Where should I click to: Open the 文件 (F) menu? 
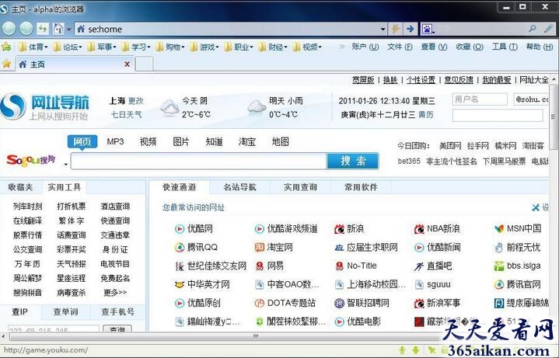point(400,47)
